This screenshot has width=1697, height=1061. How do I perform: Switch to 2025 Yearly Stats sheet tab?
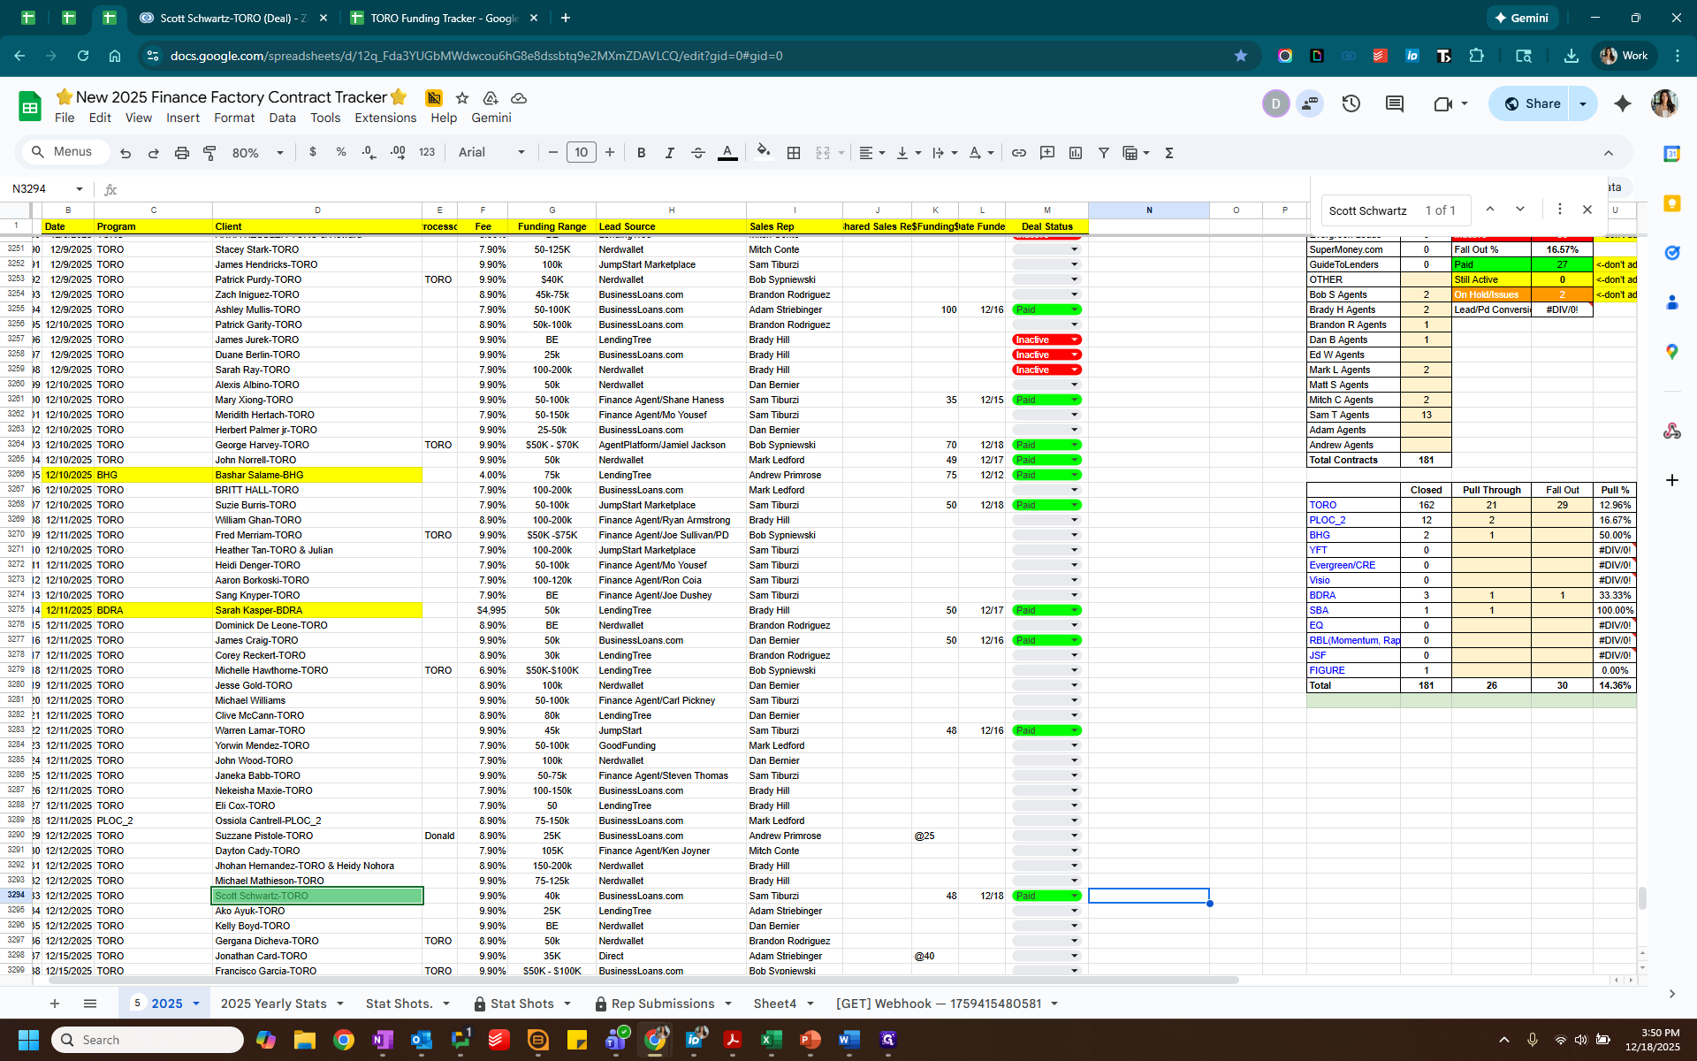click(x=273, y=1004)
